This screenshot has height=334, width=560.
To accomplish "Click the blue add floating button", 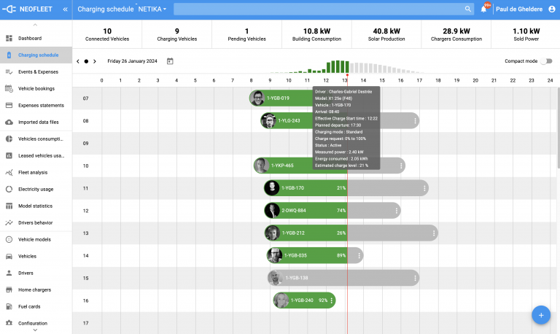I will tap(540, 315).
